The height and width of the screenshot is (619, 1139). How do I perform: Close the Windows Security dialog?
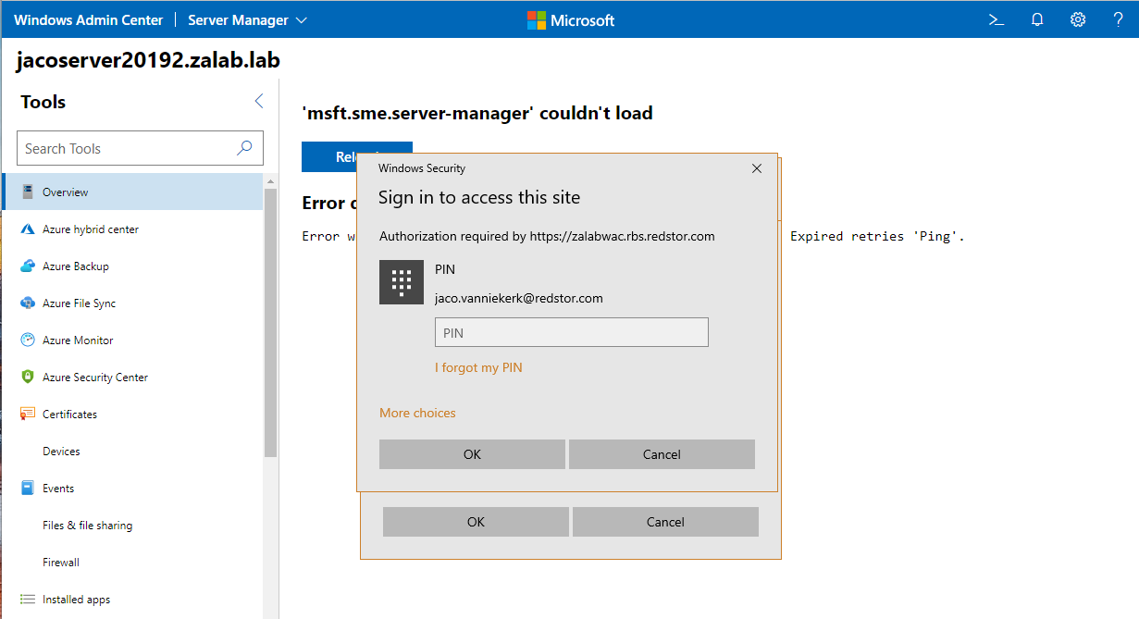coord(757,168)
